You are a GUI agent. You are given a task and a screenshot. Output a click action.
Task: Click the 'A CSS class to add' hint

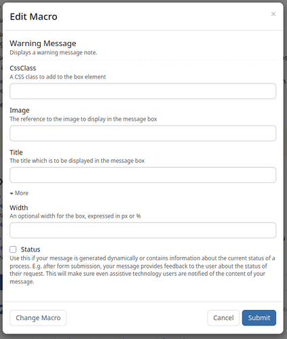[58, 77]
